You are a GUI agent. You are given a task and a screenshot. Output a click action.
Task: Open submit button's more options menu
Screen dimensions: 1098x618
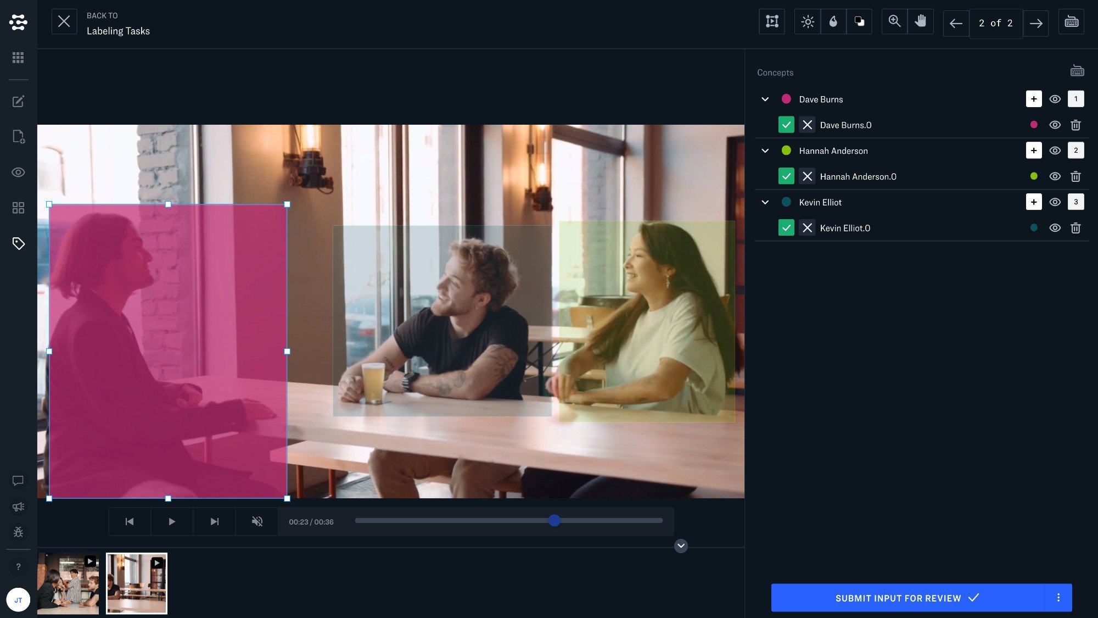(1058, 598)
